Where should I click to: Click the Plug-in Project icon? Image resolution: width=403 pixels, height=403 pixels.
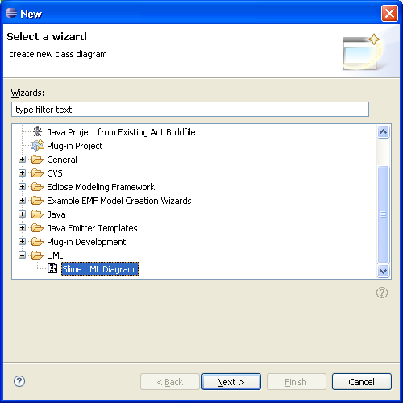click(37, 146)
